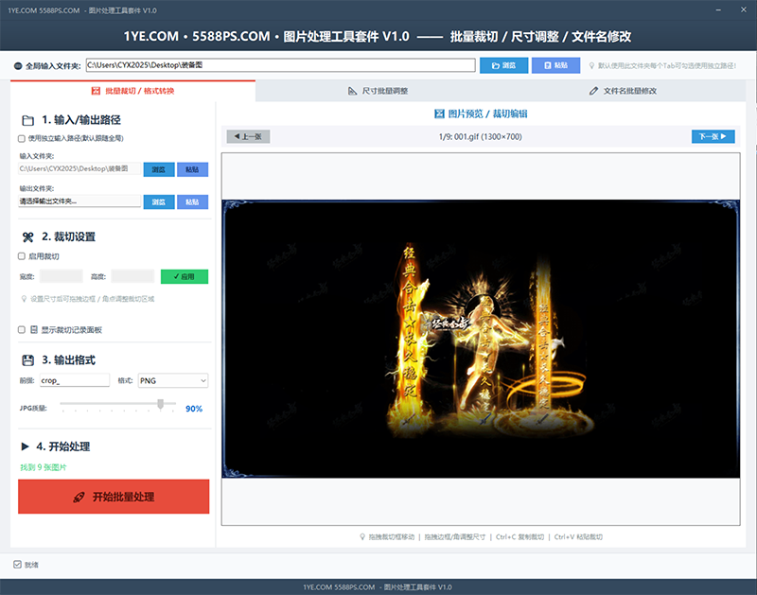
Task: Toggle the 就绪 status checkbox
Action: (x=17, y=564)
